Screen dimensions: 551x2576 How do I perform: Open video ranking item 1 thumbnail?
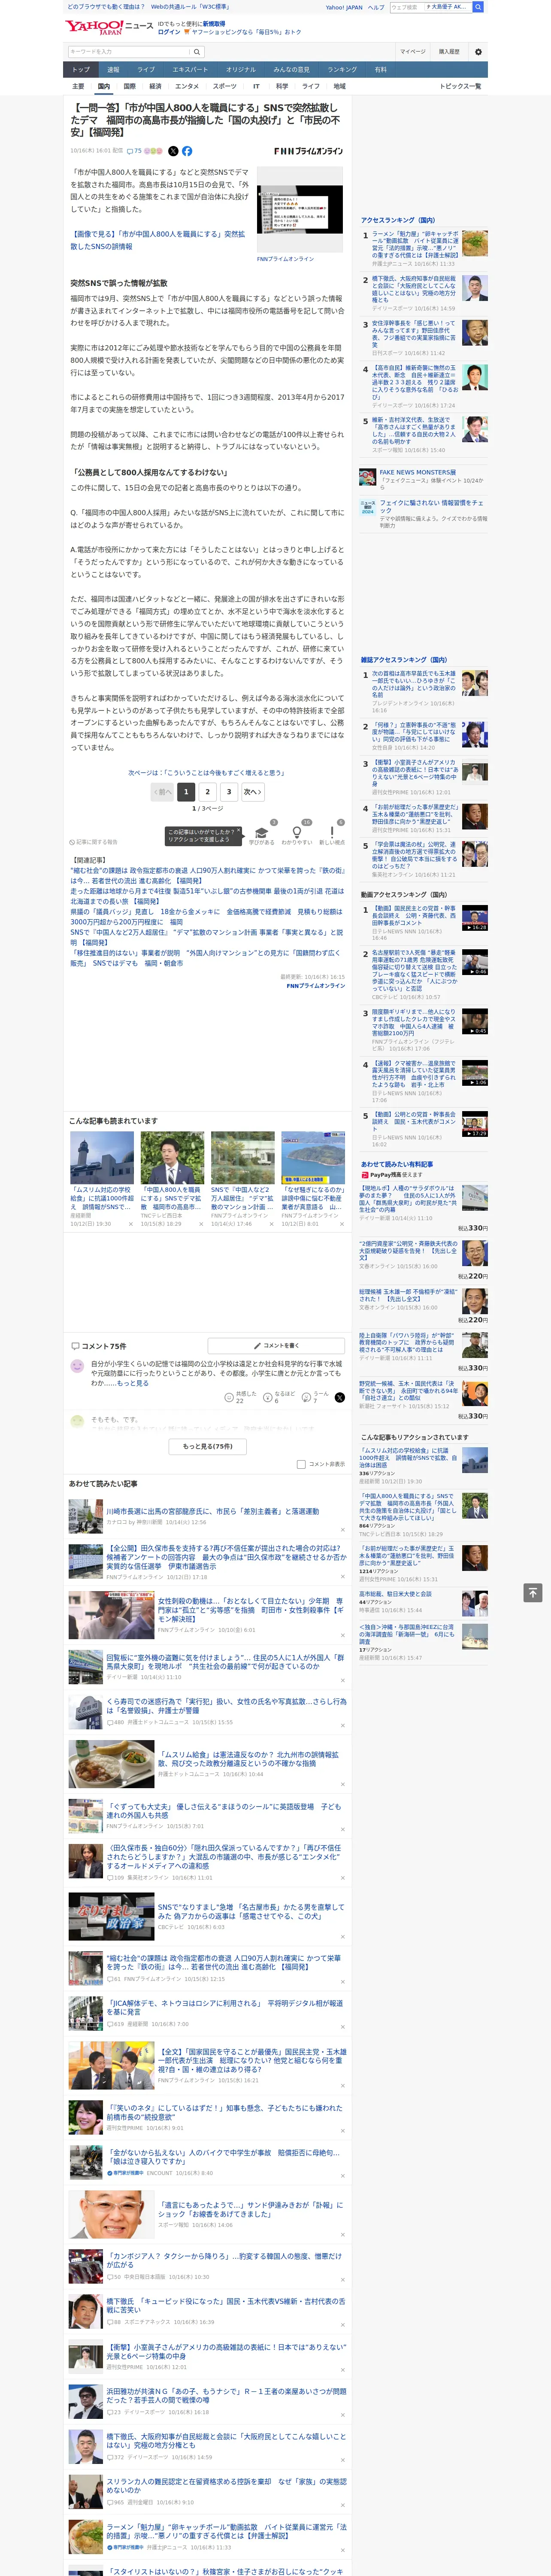click(475, 918)
